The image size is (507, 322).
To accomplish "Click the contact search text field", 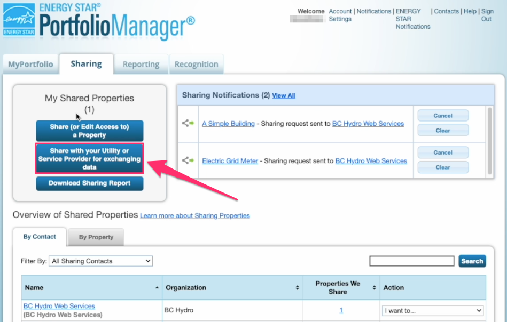I will tap(411, 261).
